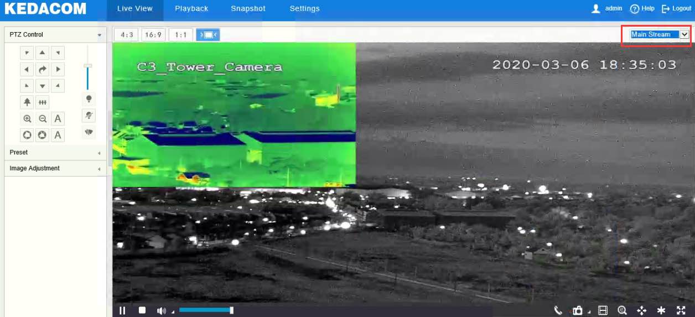This screenshot has width=695, height=317.
Task: Toggle the light bulb PTZ button
Action: click(x=88, y=99)
